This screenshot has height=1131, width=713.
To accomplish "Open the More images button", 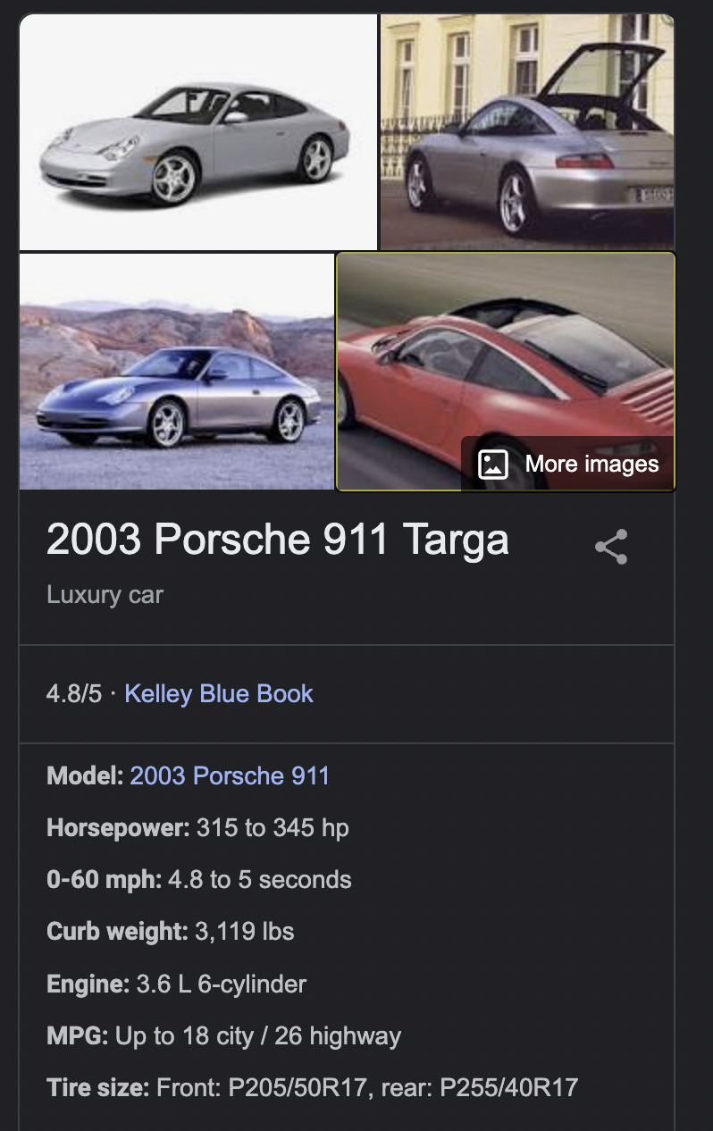I will [568, 465].
